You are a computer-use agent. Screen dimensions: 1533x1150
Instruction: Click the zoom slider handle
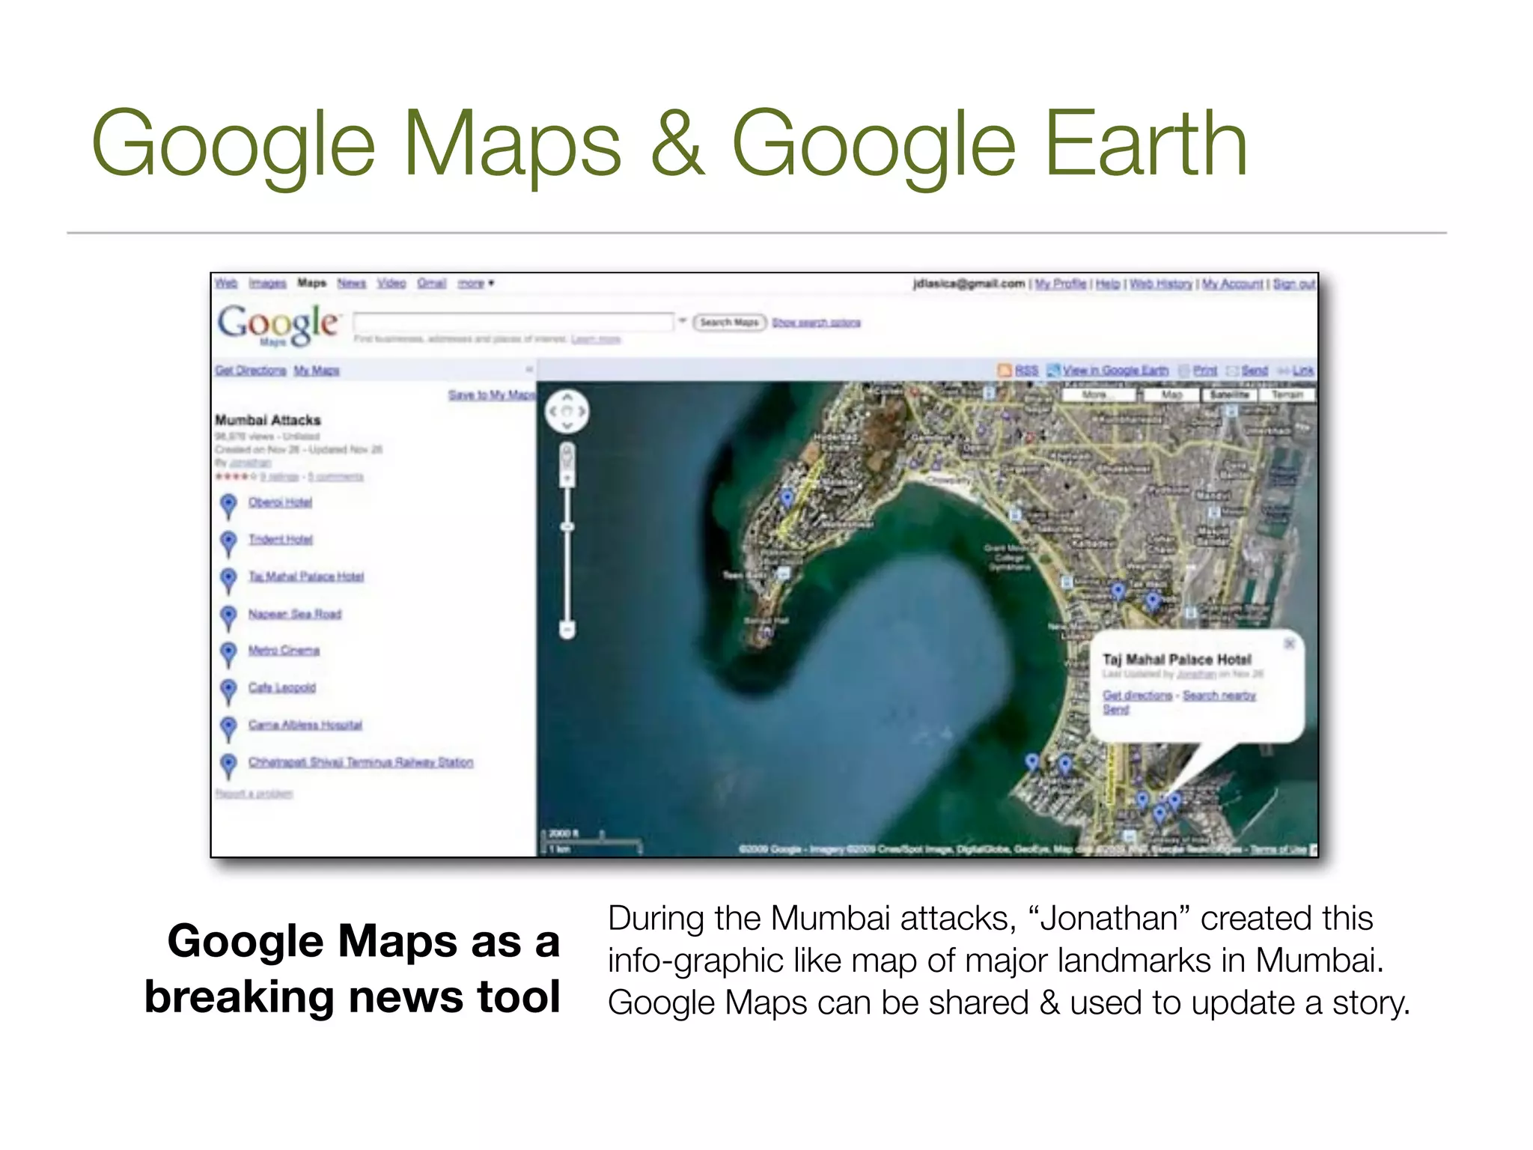567,527
